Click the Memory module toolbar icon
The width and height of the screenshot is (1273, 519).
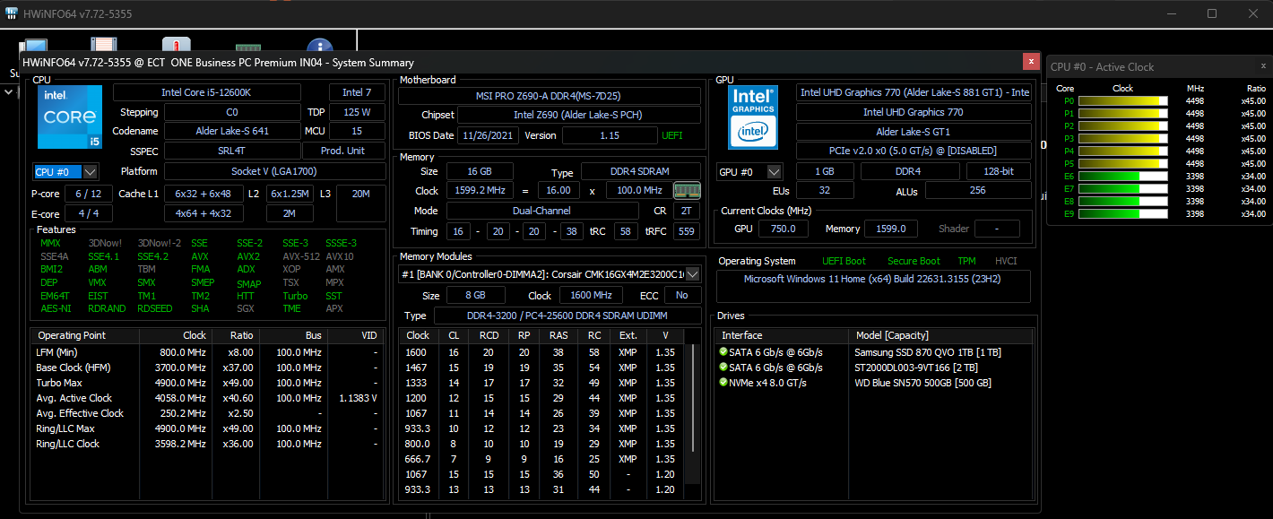tap(248, 48)
